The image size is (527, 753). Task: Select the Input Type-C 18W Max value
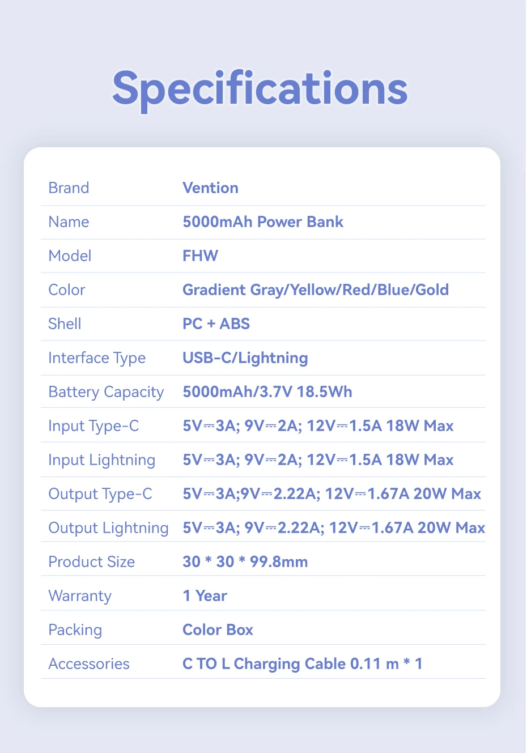tap(318, 426)
